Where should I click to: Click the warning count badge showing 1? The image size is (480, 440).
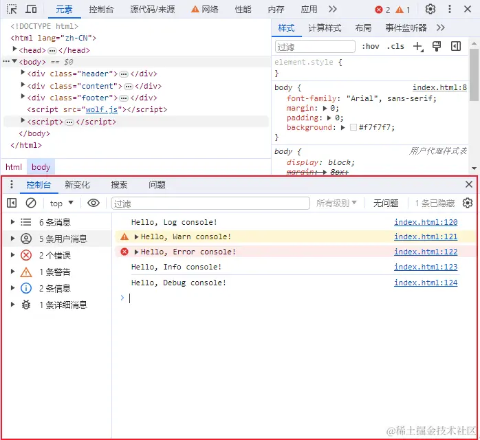click(x=403, y=10)
